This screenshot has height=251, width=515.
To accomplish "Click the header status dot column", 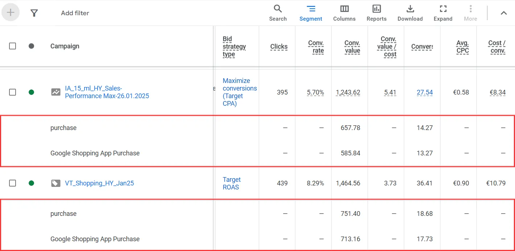I will [31, 46].
